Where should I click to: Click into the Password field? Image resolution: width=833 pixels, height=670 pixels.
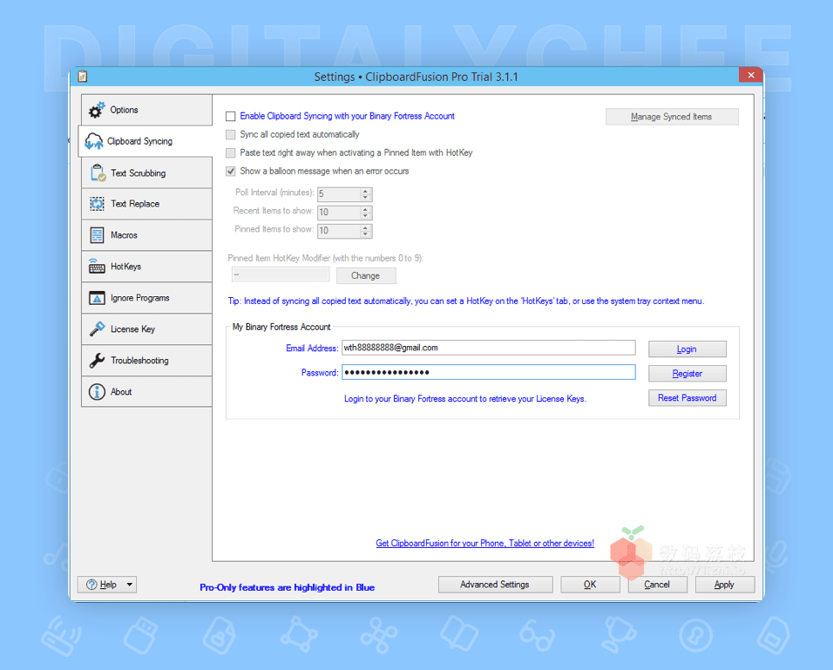click(x=488, y=372)
